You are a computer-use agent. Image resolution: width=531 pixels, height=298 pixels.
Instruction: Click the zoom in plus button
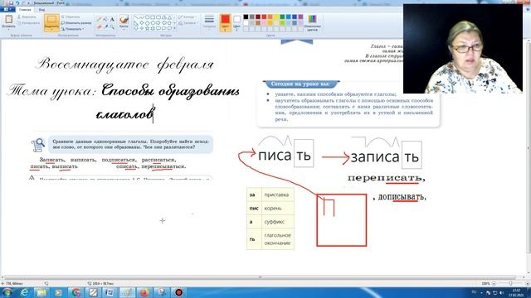527,283
